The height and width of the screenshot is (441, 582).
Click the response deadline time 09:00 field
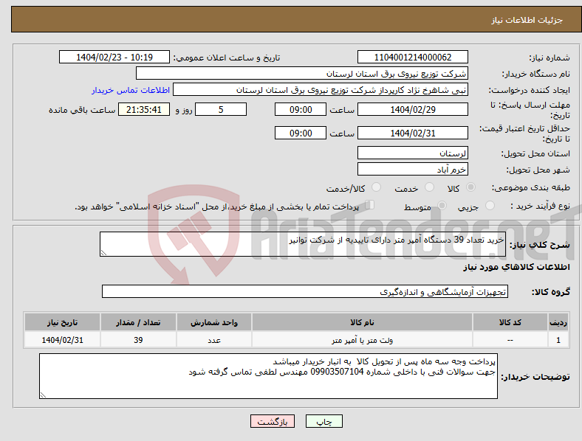[301, 110]
